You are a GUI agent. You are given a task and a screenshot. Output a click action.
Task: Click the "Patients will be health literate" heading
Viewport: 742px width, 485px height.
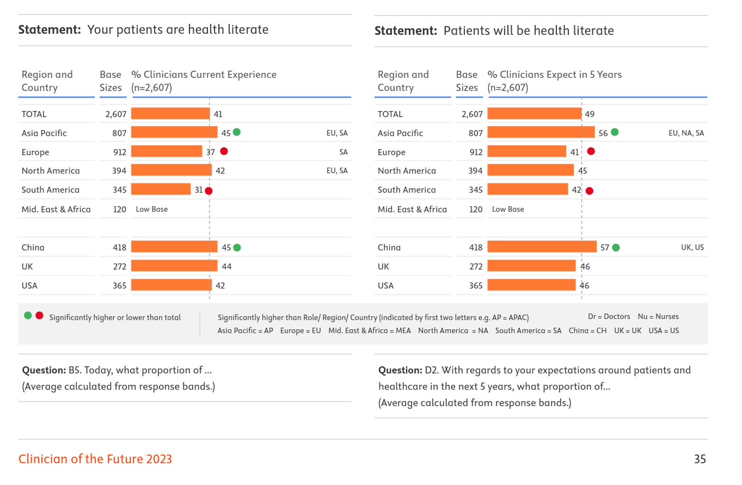pos(528,31)
